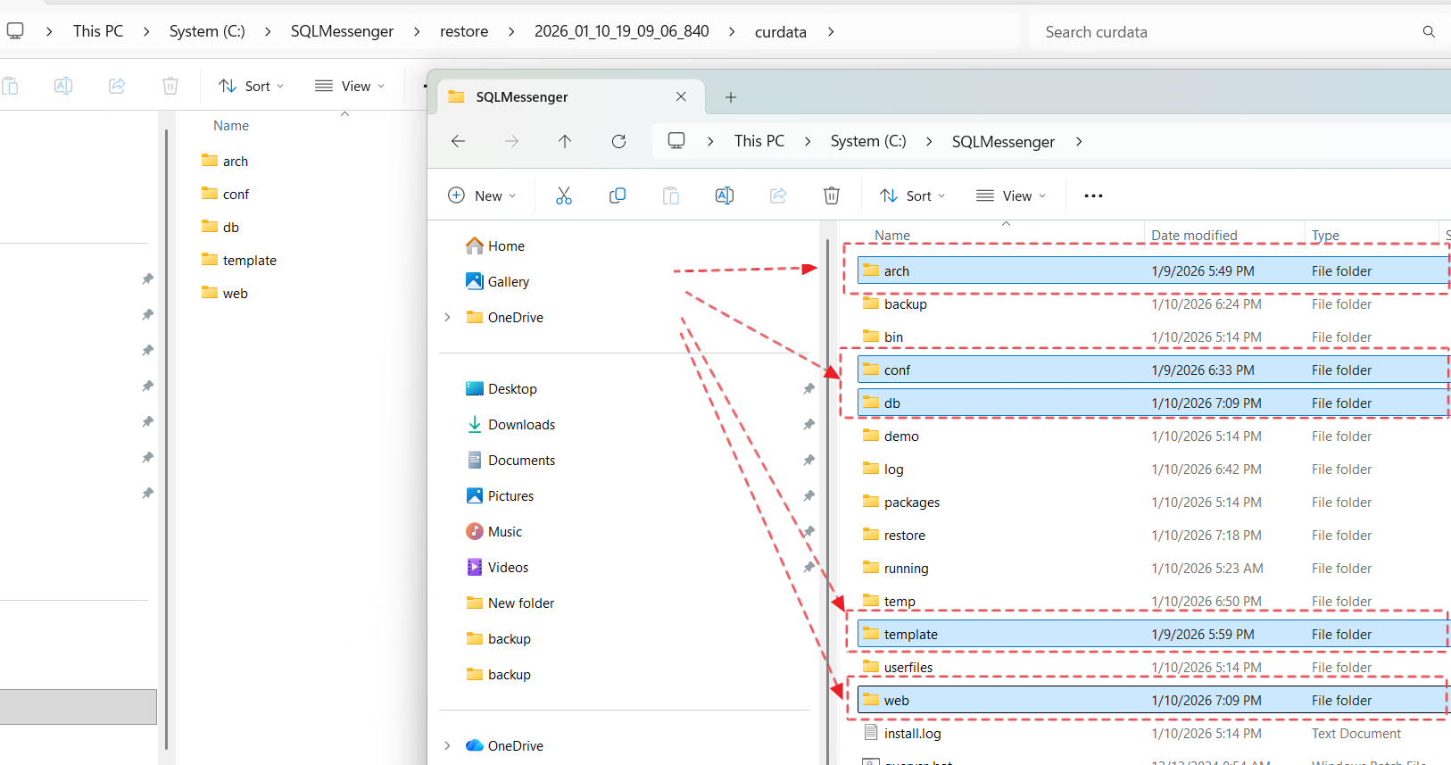Viewport: 1451px width, 765px height.
Task: Go back with the left arrow in SQLMessenger window
Action: click(x=458, y=141)
